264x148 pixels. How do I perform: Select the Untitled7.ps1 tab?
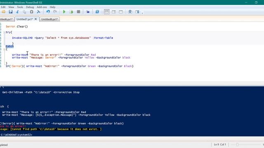pos(24,19)
